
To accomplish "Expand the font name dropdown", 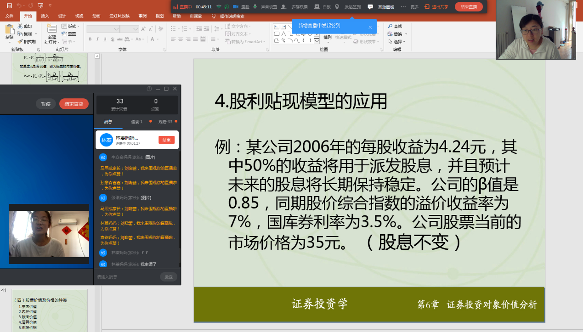I will click(x=116, y=29).
